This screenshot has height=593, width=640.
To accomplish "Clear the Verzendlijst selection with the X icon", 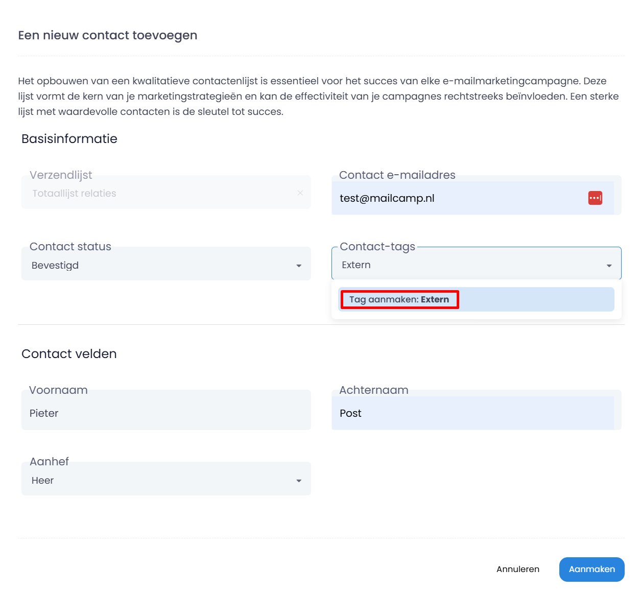I will coord(300,193).
